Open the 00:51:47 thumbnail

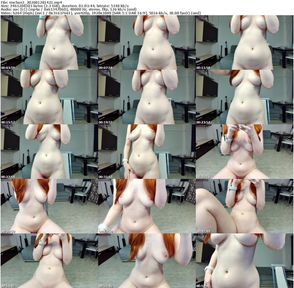pos(49,261)
